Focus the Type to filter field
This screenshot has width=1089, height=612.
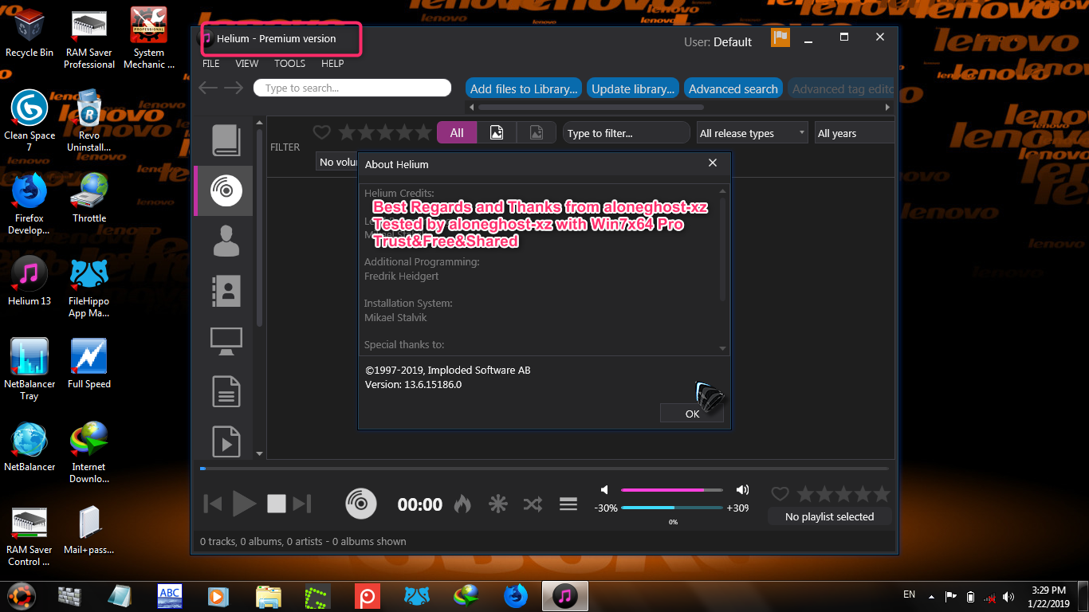(x=626, y=133)
